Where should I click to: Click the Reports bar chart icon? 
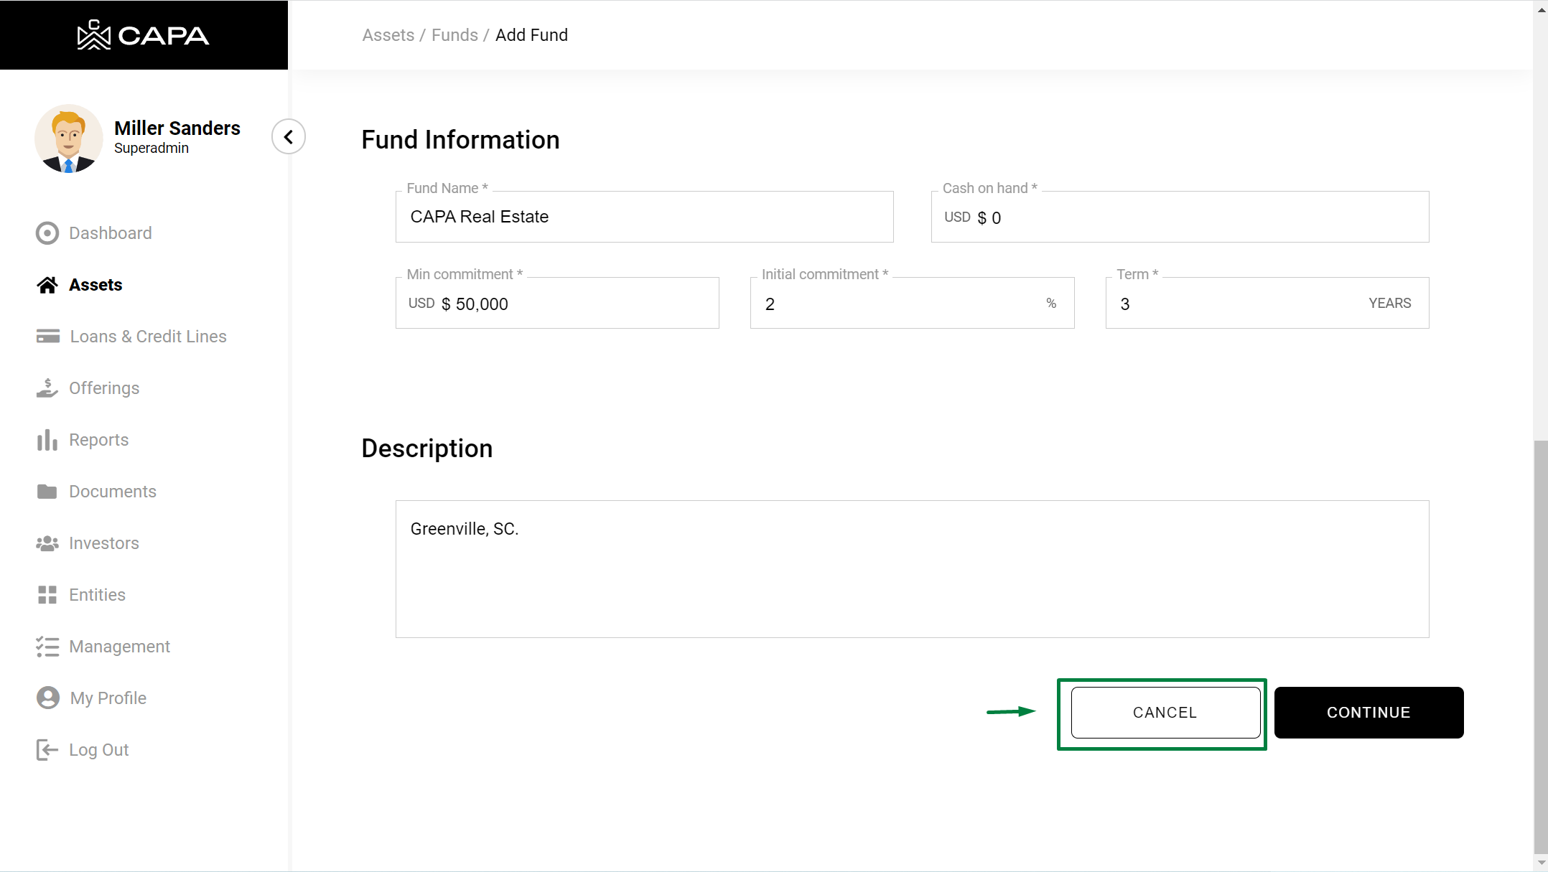pos(47,440)
